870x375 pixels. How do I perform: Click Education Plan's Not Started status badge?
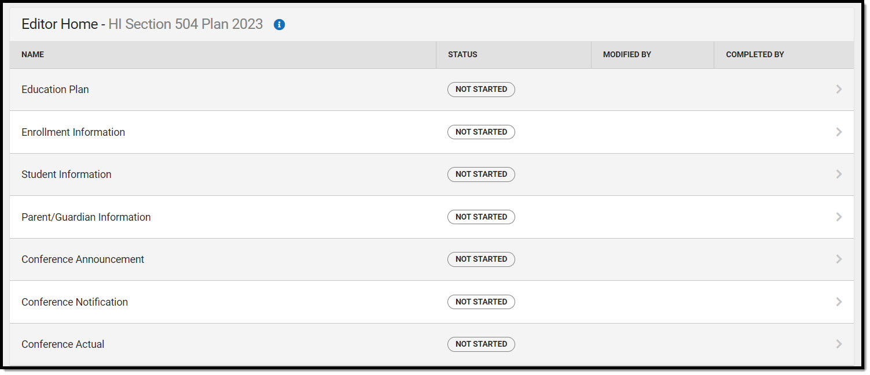click(481, 90)
